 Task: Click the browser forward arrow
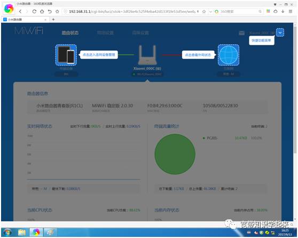[27, 12]
